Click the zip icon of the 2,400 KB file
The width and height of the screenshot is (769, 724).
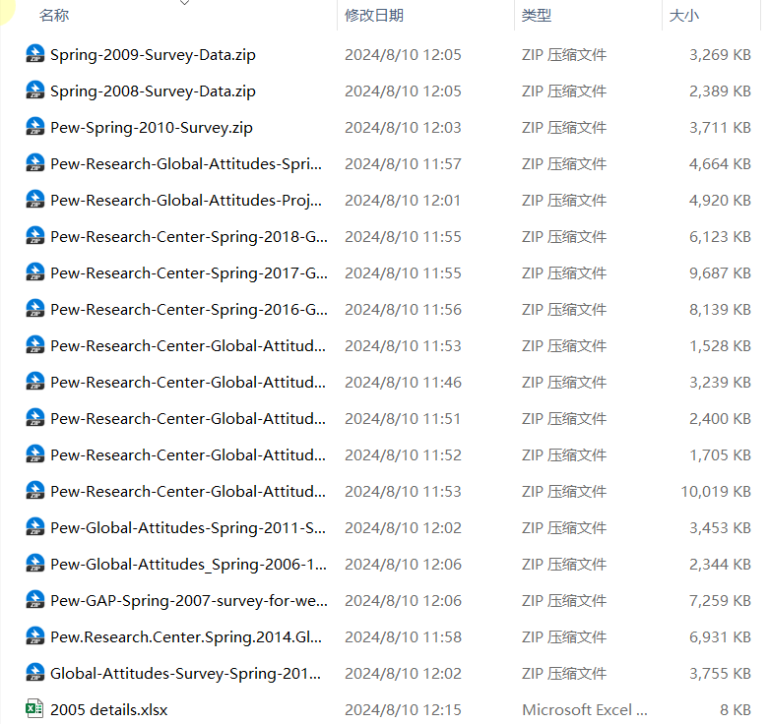point(34,418)
